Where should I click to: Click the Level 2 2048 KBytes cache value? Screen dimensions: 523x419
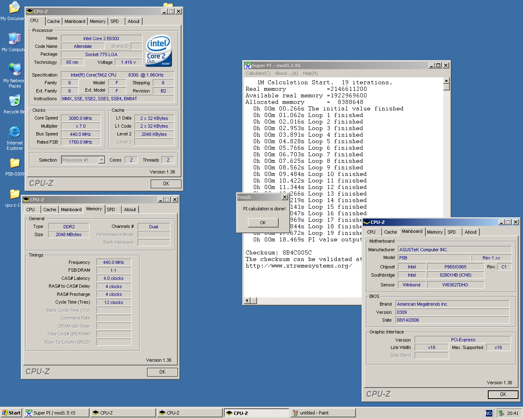coord(154,134)
